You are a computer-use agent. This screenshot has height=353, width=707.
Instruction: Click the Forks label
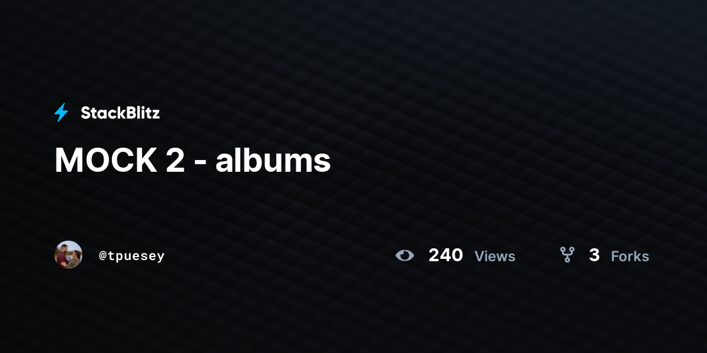point(630,257)
